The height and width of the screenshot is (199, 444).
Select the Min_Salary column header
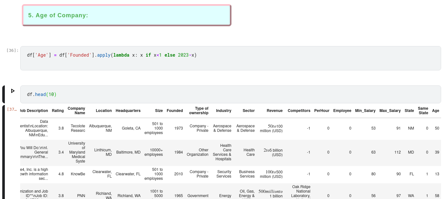coord(365,111)
